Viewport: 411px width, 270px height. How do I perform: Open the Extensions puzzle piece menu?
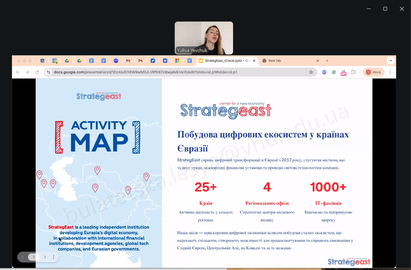(353, 72)
